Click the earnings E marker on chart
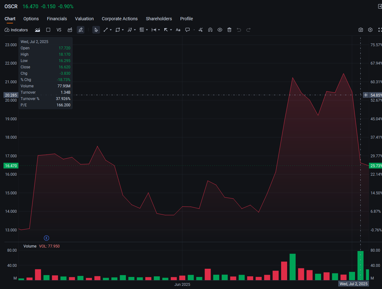This screenshot has height=289, width=382. (46, 238)
